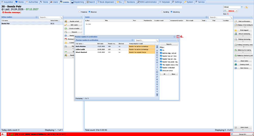
Task: Click the Reports button in dialog
Action: [169, 44]
